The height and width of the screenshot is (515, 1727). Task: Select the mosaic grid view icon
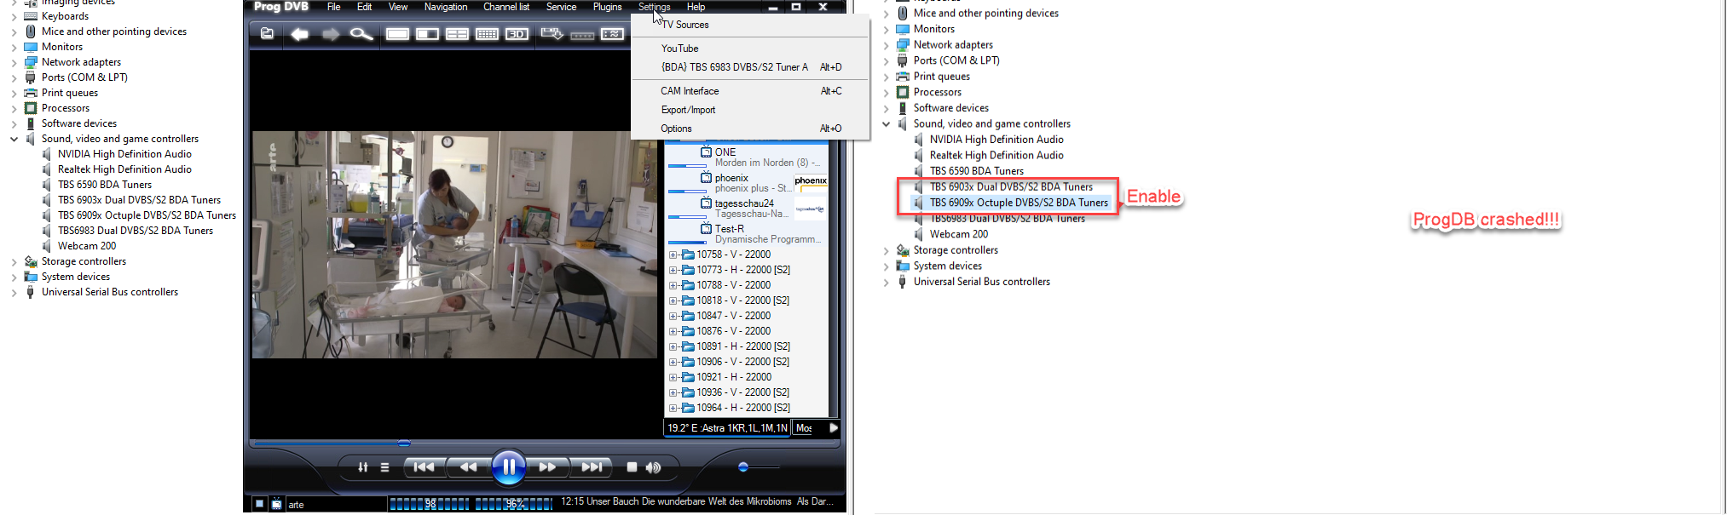pyautogui.click(x=487, y=34)
